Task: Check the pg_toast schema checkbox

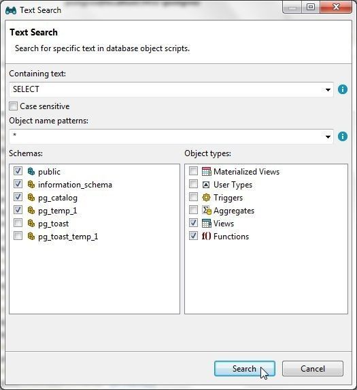Action: click(x=18, y=222)
